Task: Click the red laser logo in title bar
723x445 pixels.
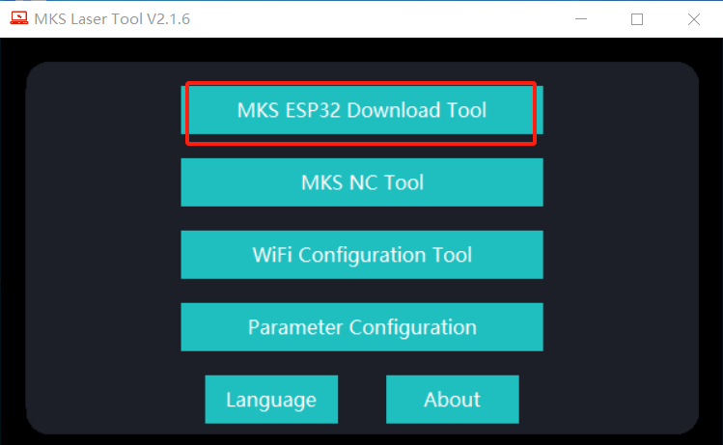Action: [x=18, y=19]
